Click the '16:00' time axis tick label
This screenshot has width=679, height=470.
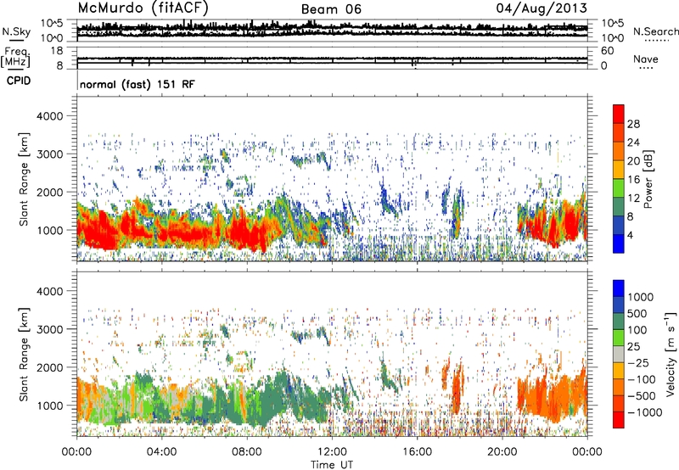(x=417, y=452)
